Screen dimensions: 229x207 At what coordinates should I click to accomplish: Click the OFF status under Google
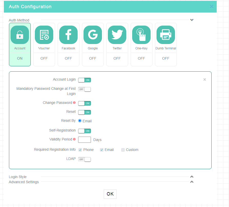pos(93,58)
